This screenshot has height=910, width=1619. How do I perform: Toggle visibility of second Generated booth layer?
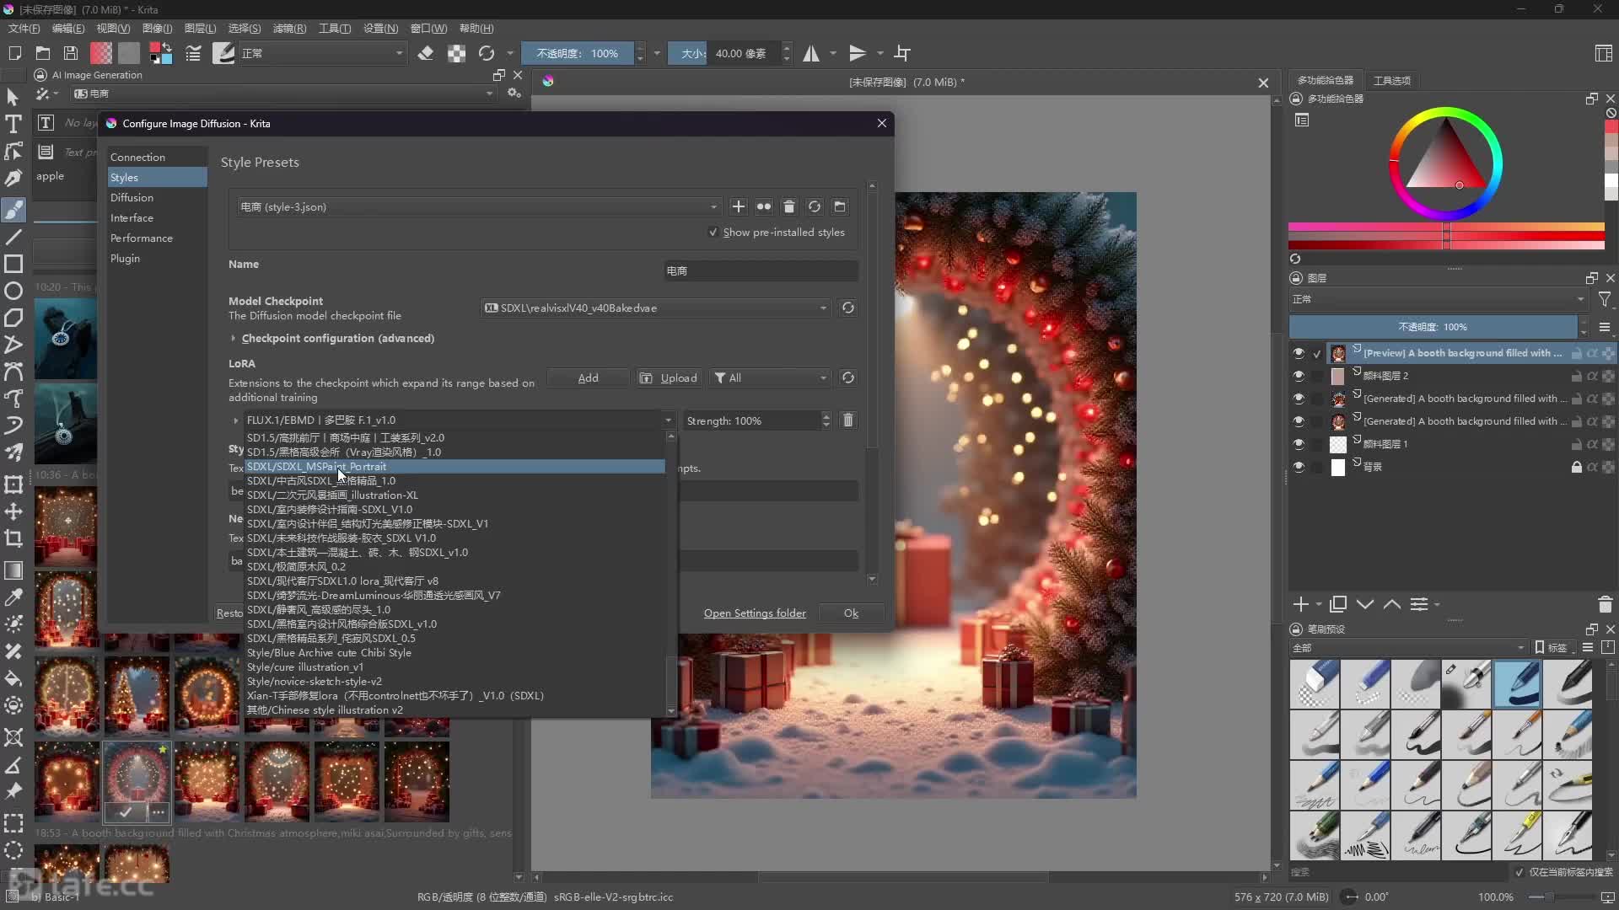(x=1299, y=421)
